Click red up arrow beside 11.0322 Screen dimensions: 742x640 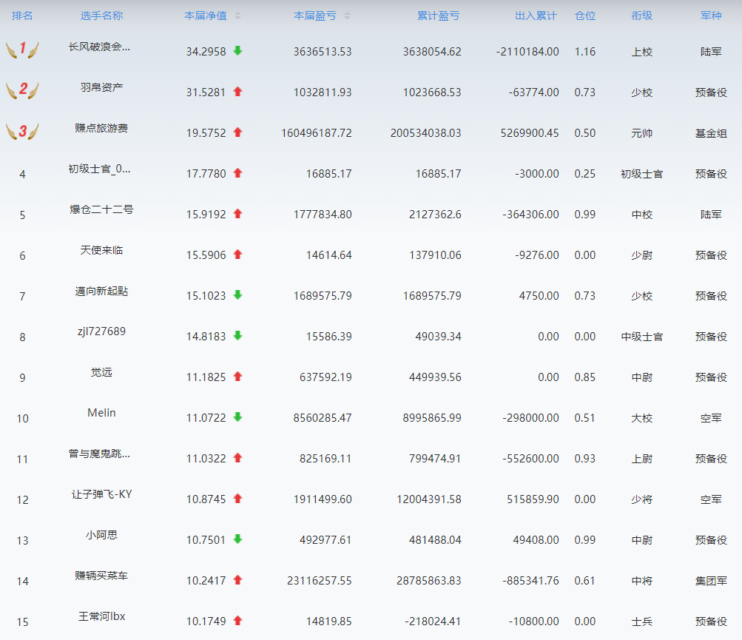coord(237,458)
